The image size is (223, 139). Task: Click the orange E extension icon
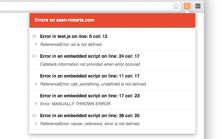(187, 6)
